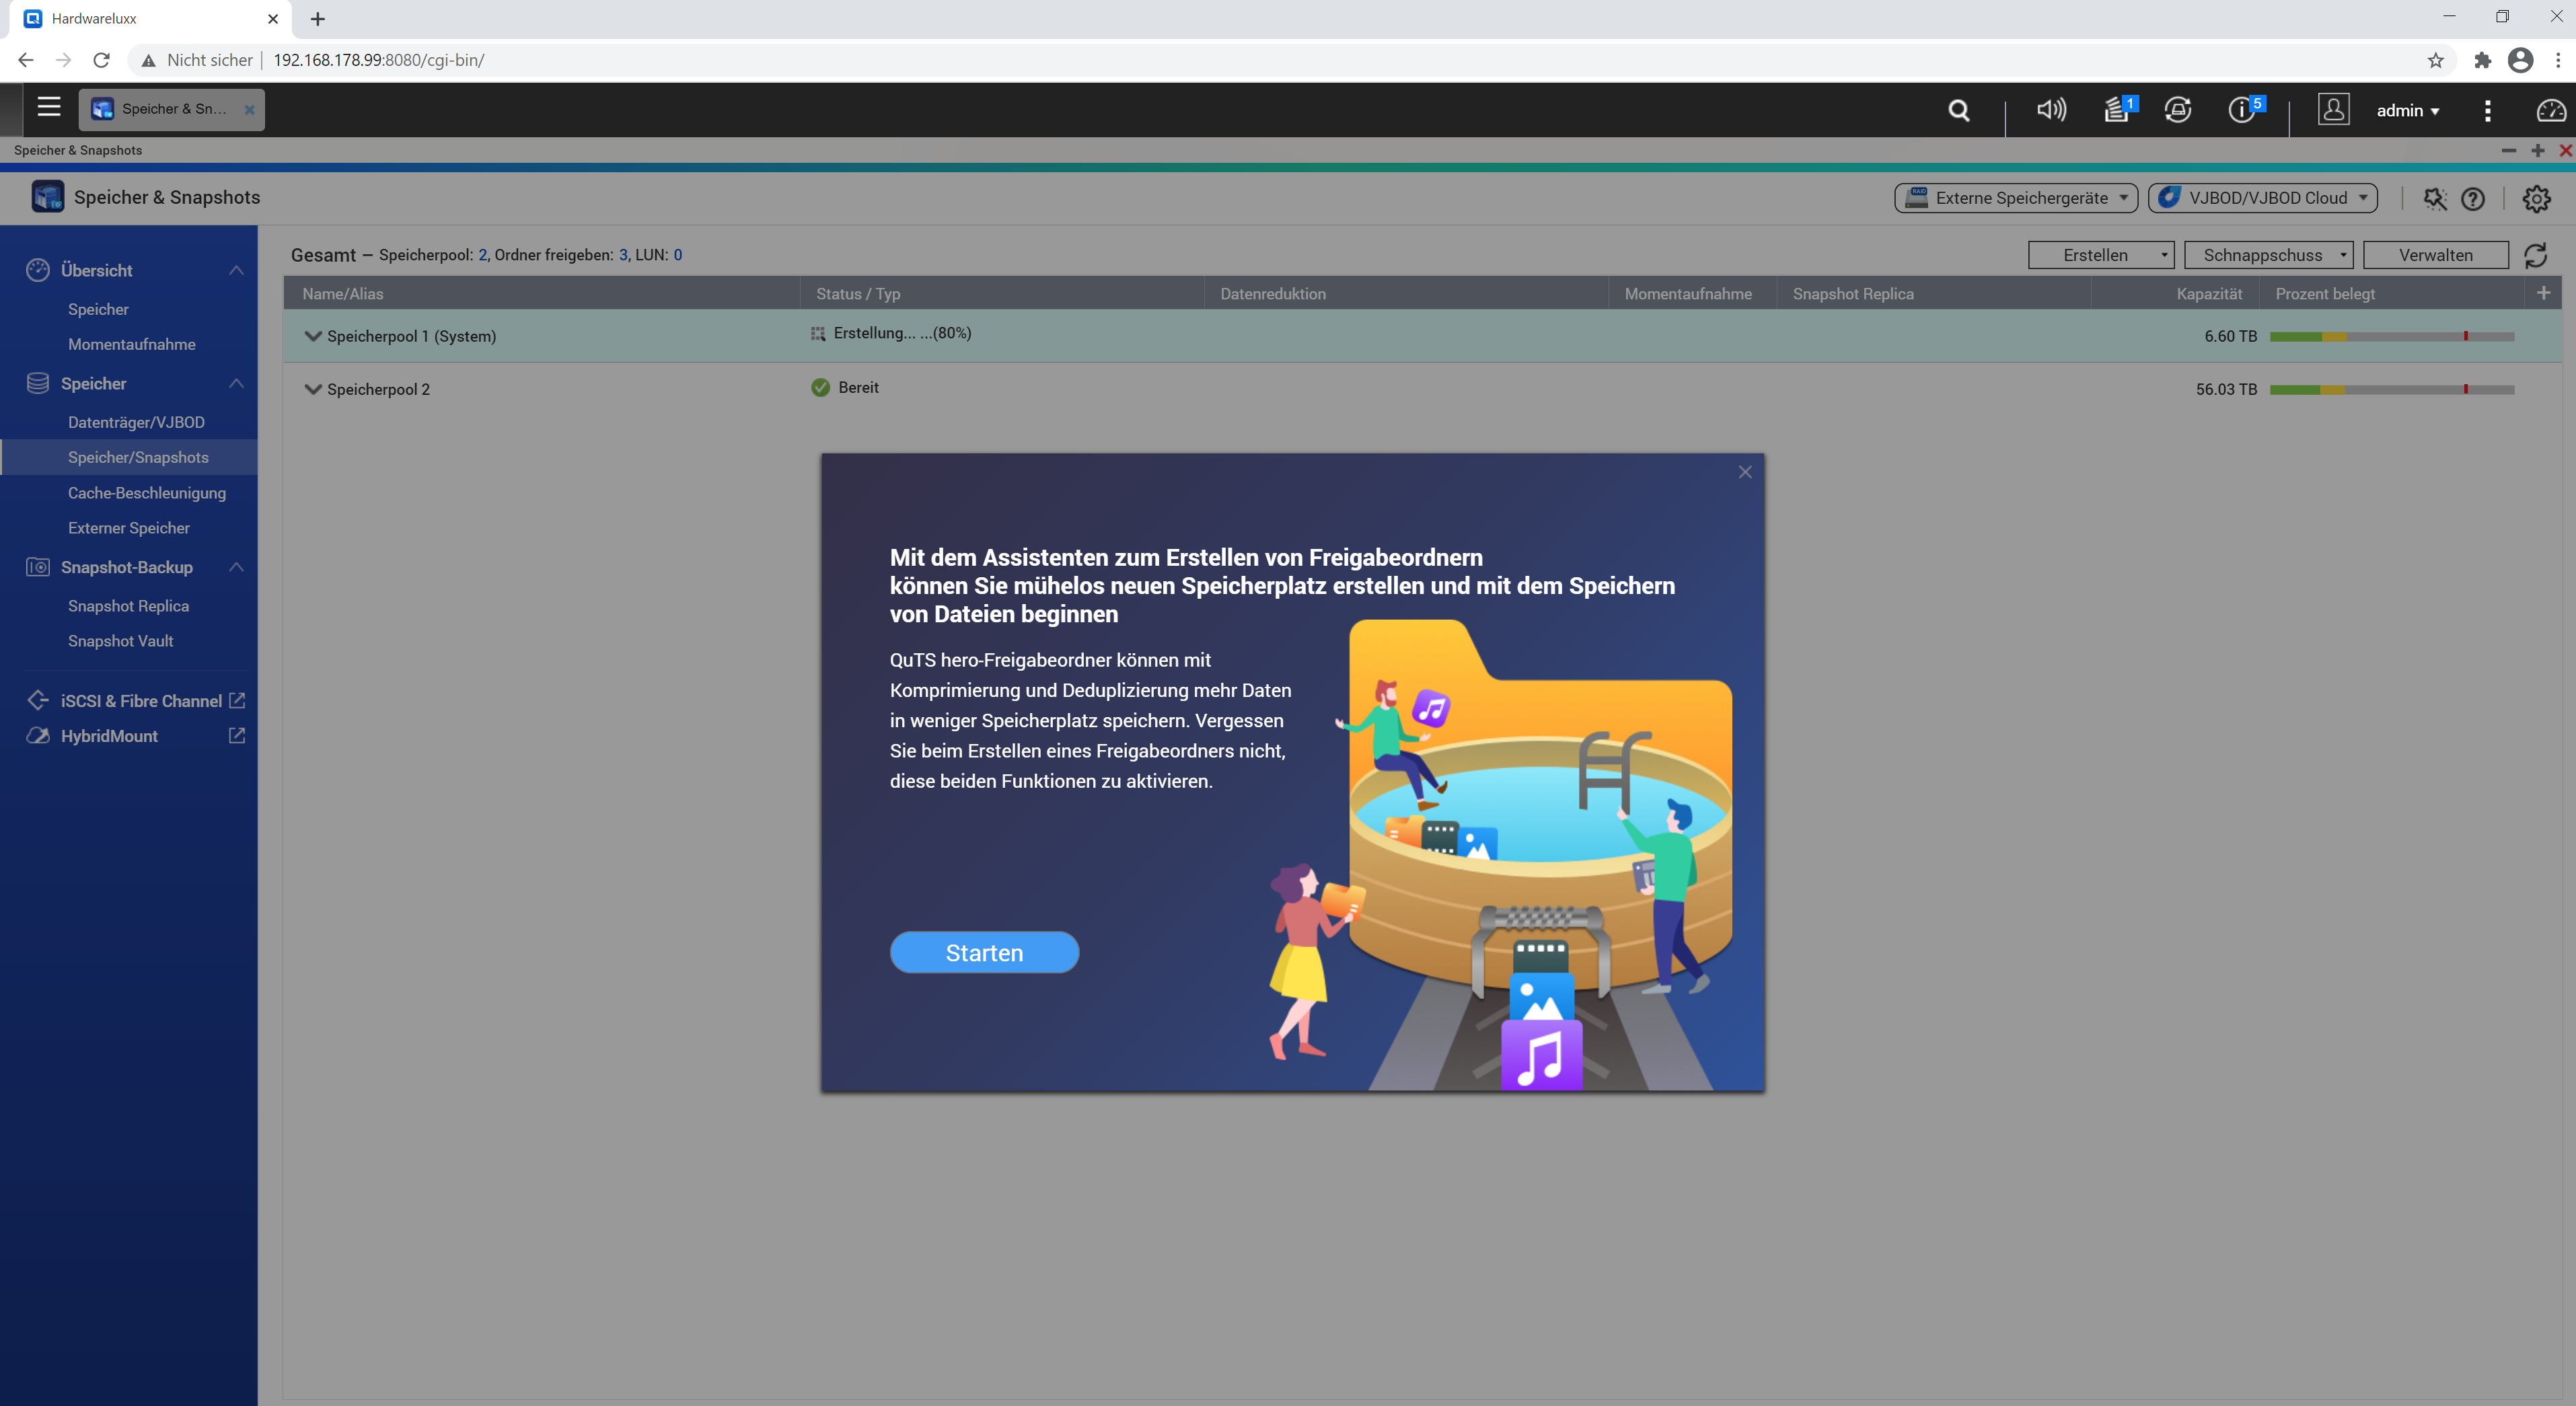Click the Verwalten button
The image size is (2576, 1406).
click(x=2435, y=255)
